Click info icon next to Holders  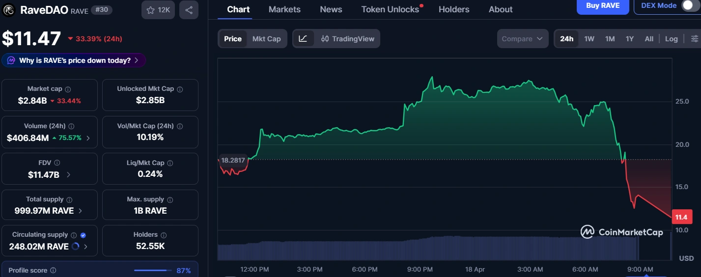click(164, 235)
